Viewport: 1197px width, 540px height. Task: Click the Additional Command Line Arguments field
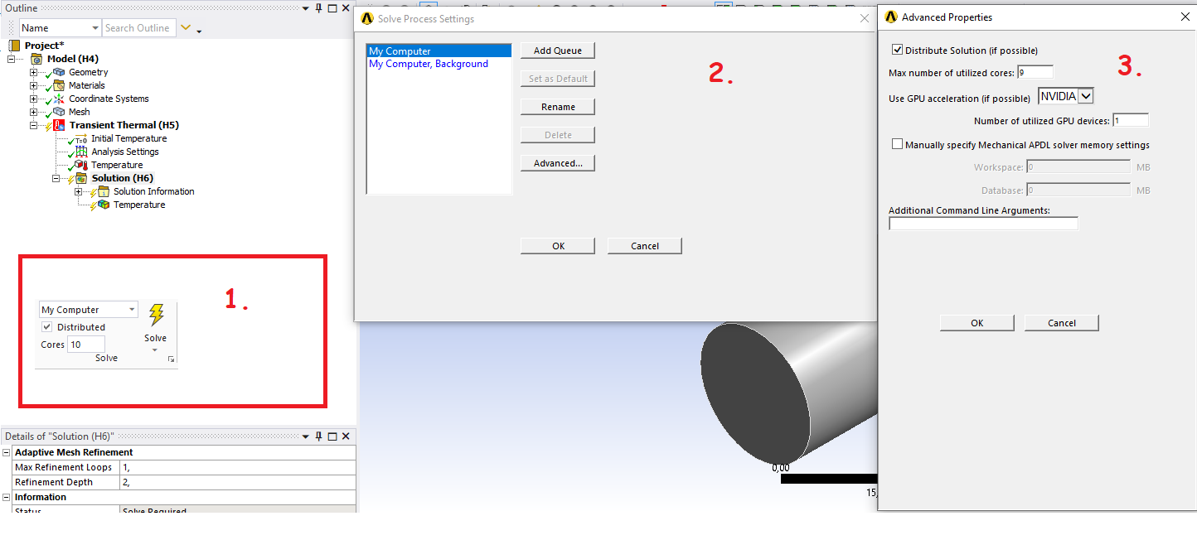[983, 223]
